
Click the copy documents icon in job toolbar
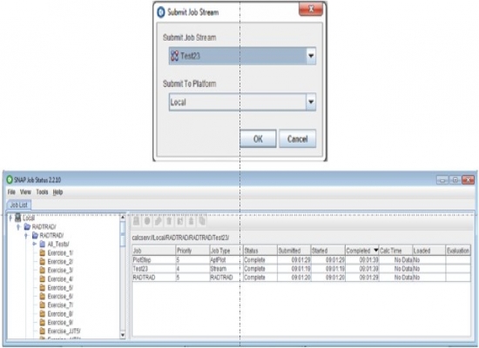point(202,221)
